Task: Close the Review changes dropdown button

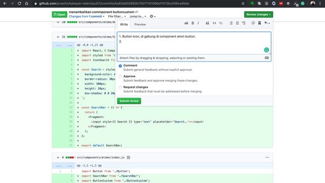Action: 258,15
